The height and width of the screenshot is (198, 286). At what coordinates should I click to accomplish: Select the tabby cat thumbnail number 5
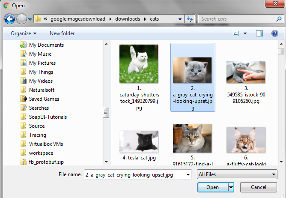192,138
